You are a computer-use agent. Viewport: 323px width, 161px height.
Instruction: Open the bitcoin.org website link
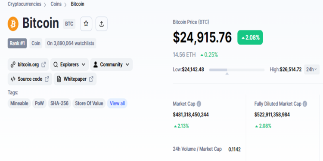(x=28, y=64)
